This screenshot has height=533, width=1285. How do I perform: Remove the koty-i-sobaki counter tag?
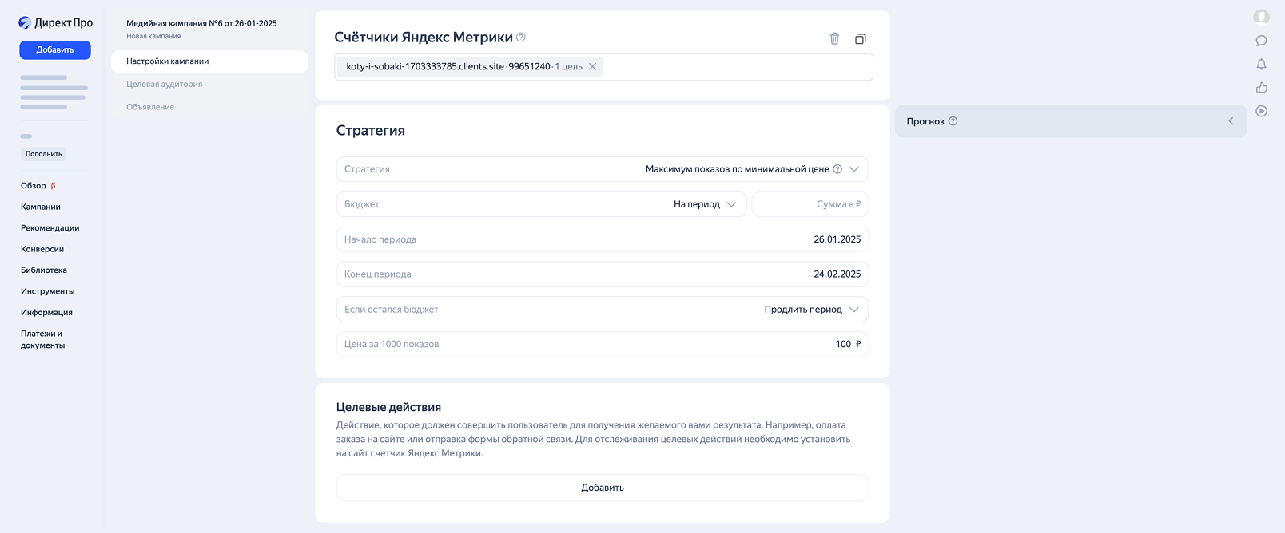[x=592, y=67]
